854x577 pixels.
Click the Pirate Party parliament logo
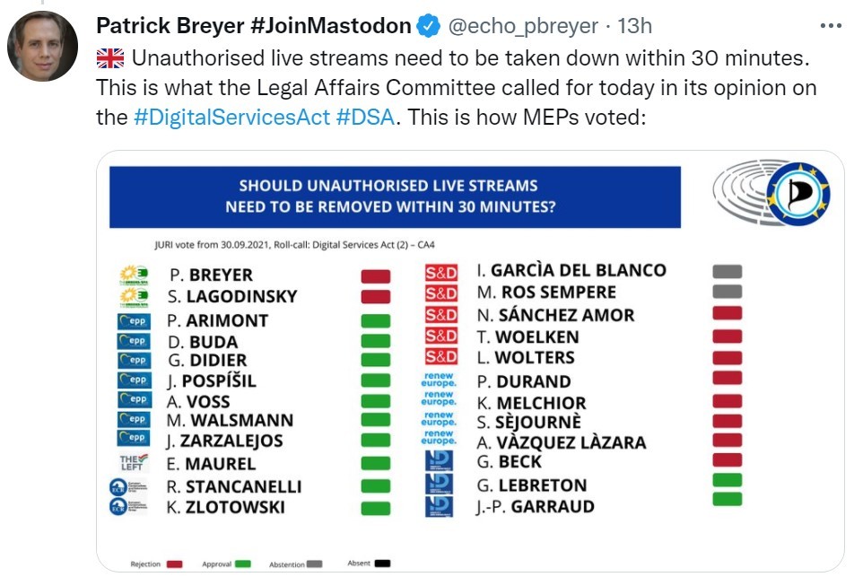(x=771, y=193)
